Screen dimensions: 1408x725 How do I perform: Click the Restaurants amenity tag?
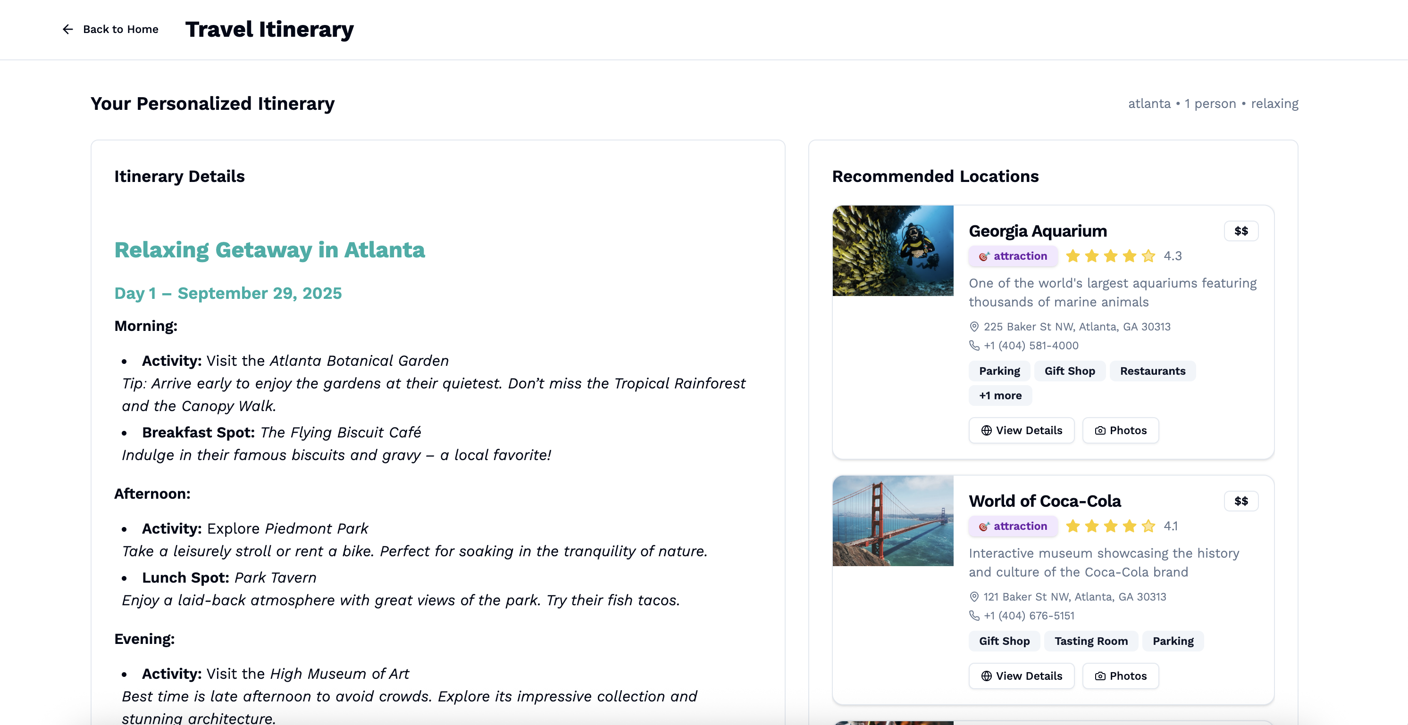(x=1152, y=371)
